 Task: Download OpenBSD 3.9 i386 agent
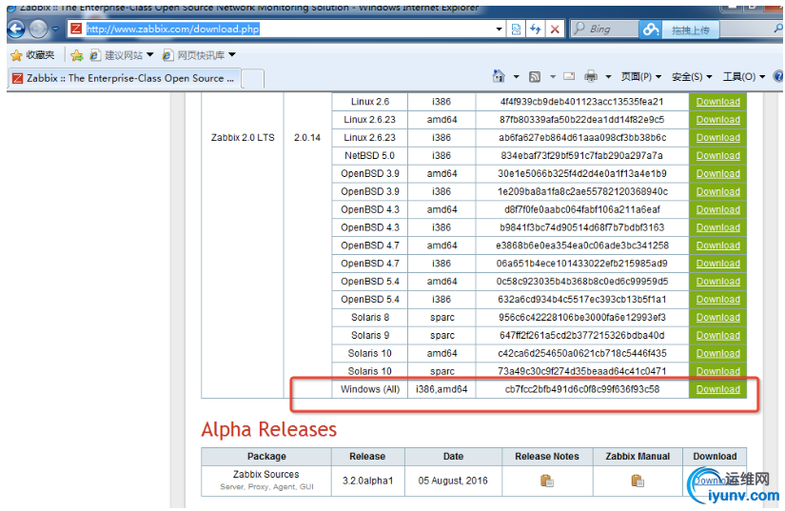[717, 191]
